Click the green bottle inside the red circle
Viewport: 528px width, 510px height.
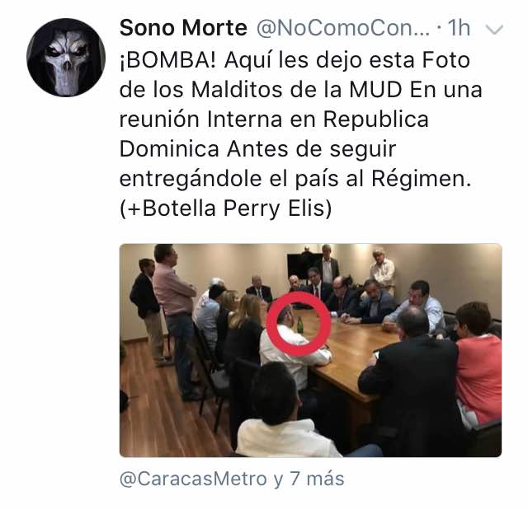click(299, 325)
